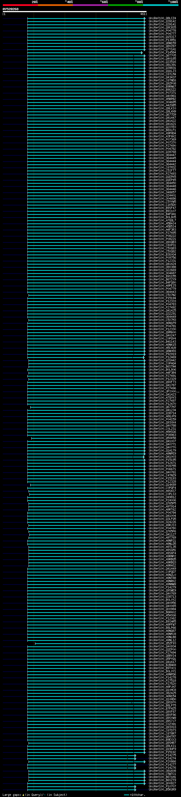Select hit label UniRef100_Q153I7
Viewport: 181px width, 797px height.
[x=162, y=37]
